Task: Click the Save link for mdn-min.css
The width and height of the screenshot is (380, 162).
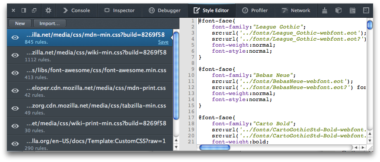Action: coord(163,42)
